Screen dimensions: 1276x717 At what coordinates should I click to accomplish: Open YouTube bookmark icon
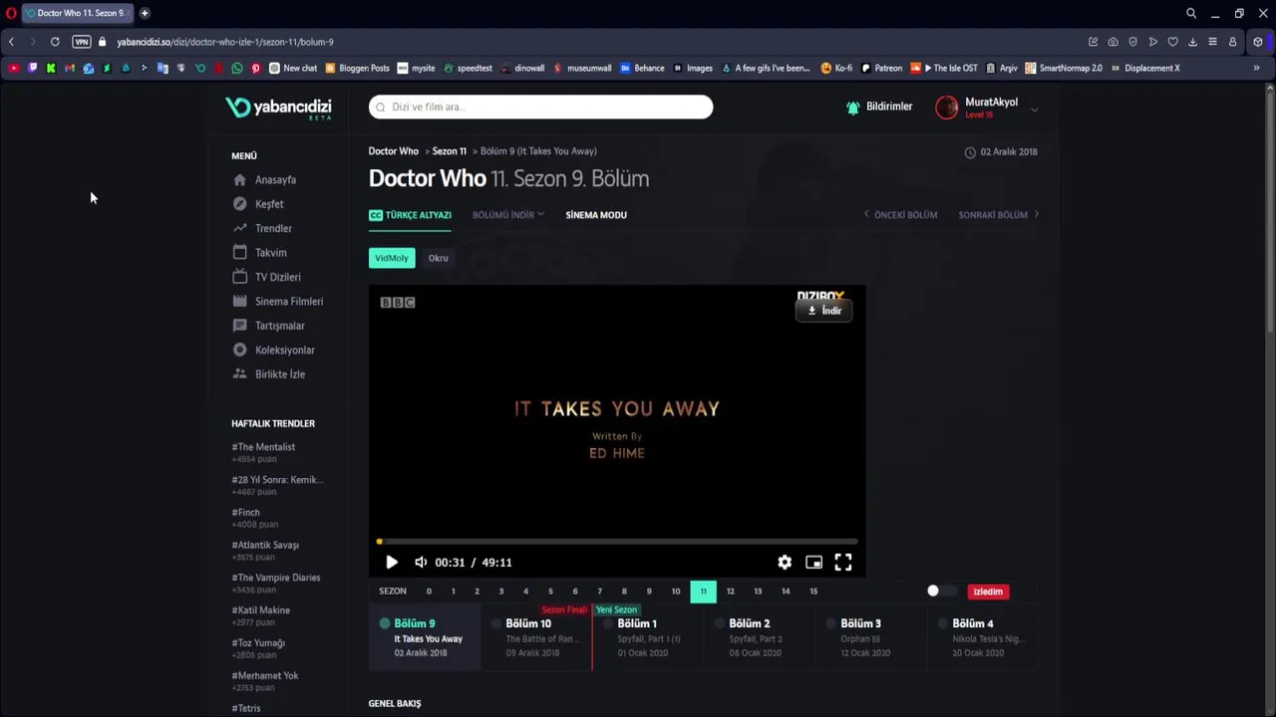coord(14,68)
